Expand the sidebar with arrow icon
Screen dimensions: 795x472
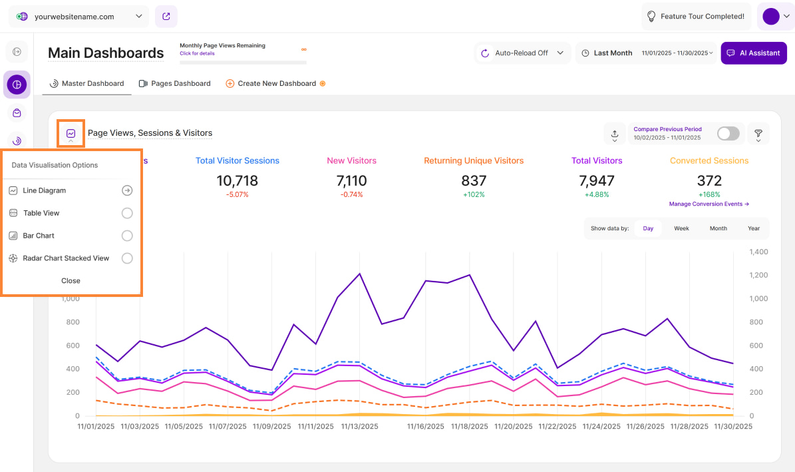17,52
